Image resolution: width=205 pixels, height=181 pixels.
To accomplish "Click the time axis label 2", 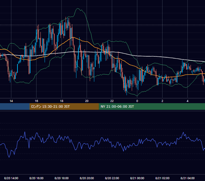I will tap(162, 101).
